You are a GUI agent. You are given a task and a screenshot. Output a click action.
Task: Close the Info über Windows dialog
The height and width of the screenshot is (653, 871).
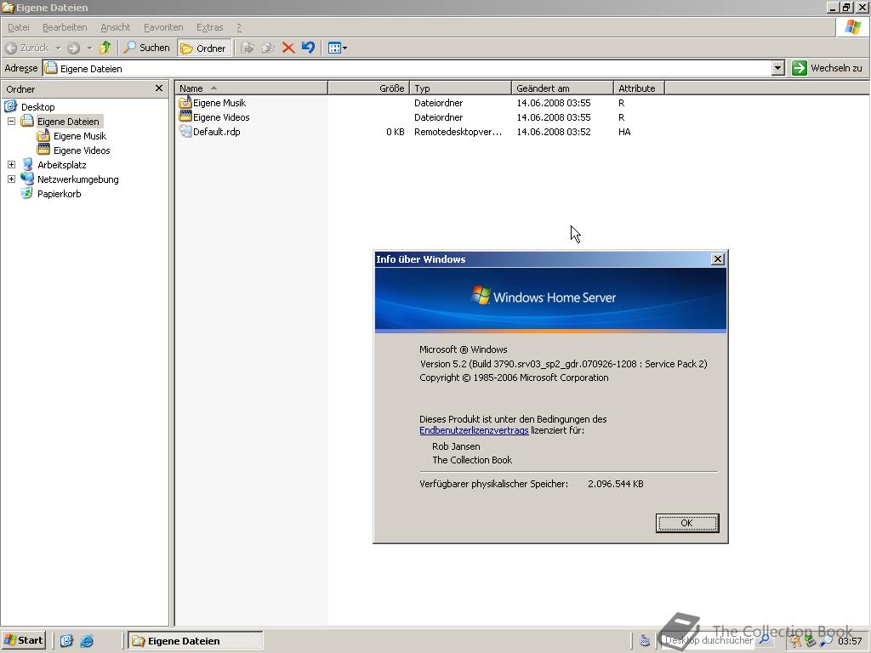(x=718, y=259)
